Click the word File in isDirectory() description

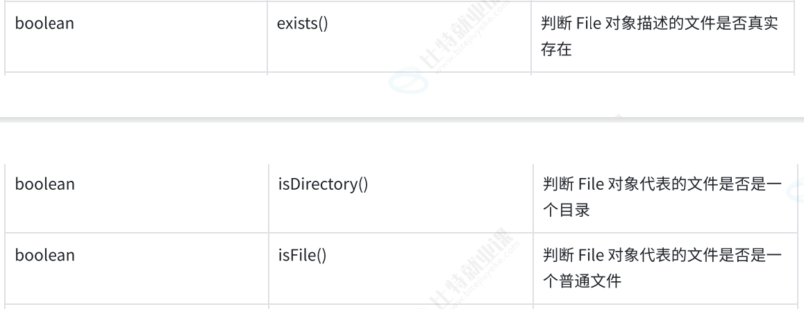tap(592, 184)
